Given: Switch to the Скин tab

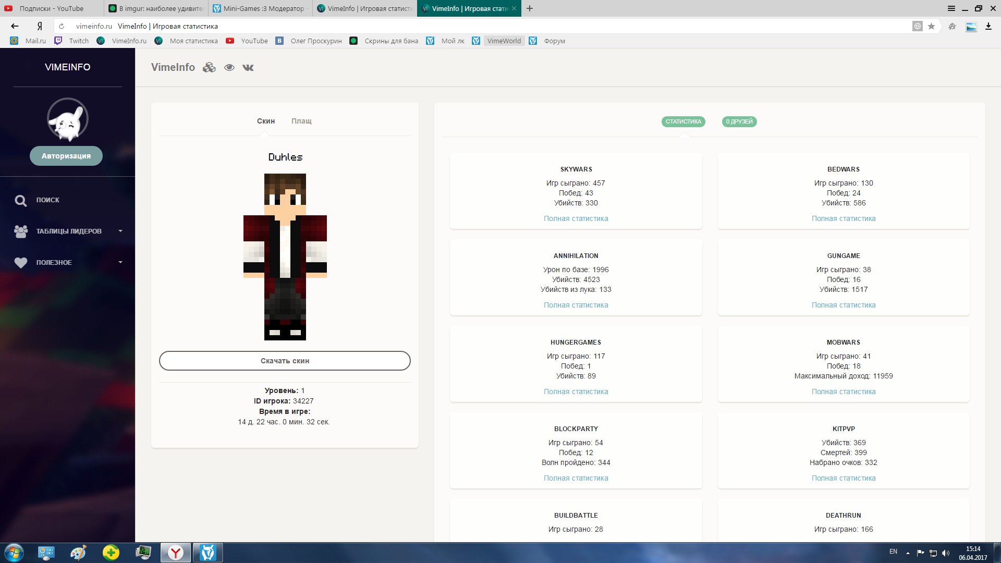Looking at the screenshot, I should pos(266,121).
